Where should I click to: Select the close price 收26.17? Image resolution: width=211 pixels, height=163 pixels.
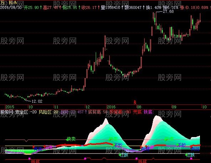click(x=89, y=7)
